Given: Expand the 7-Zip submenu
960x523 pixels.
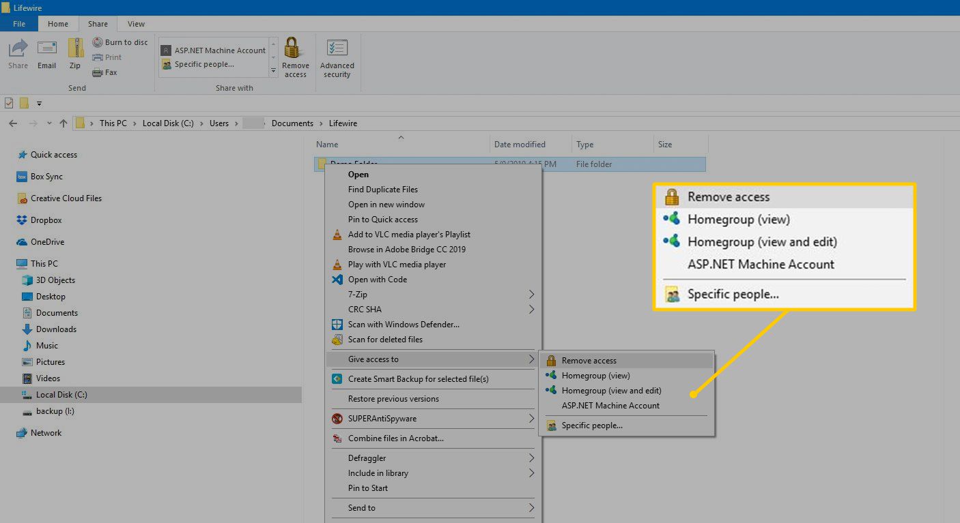Looking at the screenshot, I should [531, 295].
